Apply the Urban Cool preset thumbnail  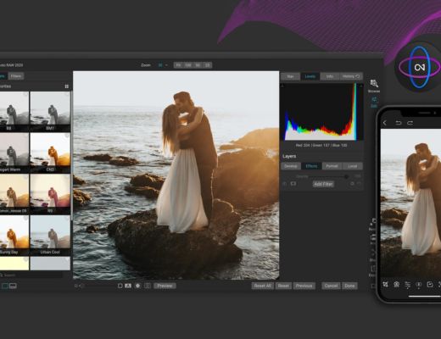coord(50,236)
